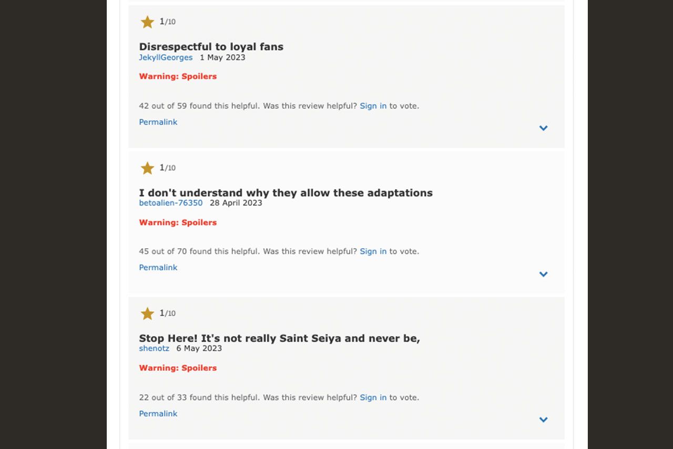The height and width of the screenshot is (449, 673).
Task: Sign in to vote on JekyllGeorges' review
Action: pos(373,106)
